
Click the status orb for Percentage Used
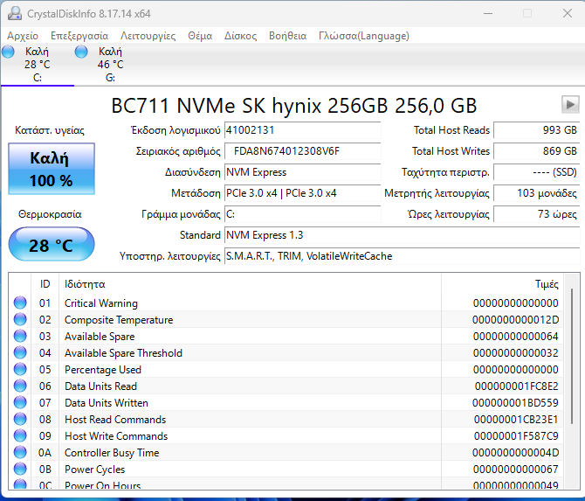(20, 369)
